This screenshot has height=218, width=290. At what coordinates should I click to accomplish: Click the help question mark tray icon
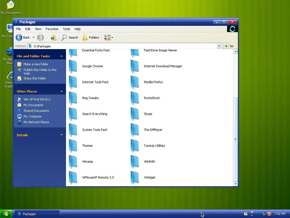tap(246, 214)
